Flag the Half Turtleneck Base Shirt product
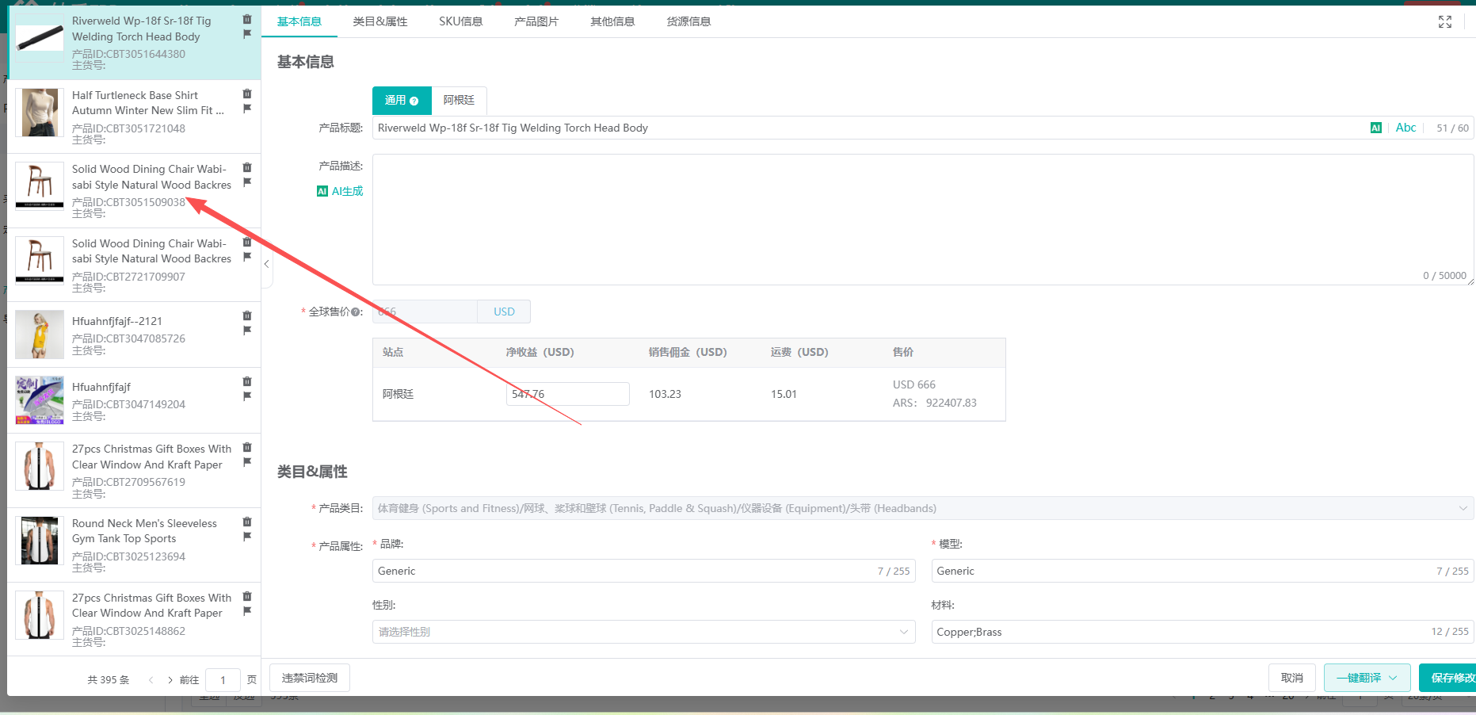 tap(247, 109)
